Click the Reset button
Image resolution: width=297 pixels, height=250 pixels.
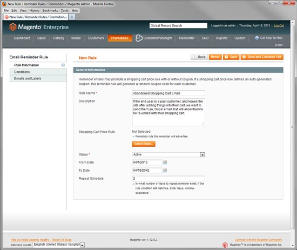[215, 57]
